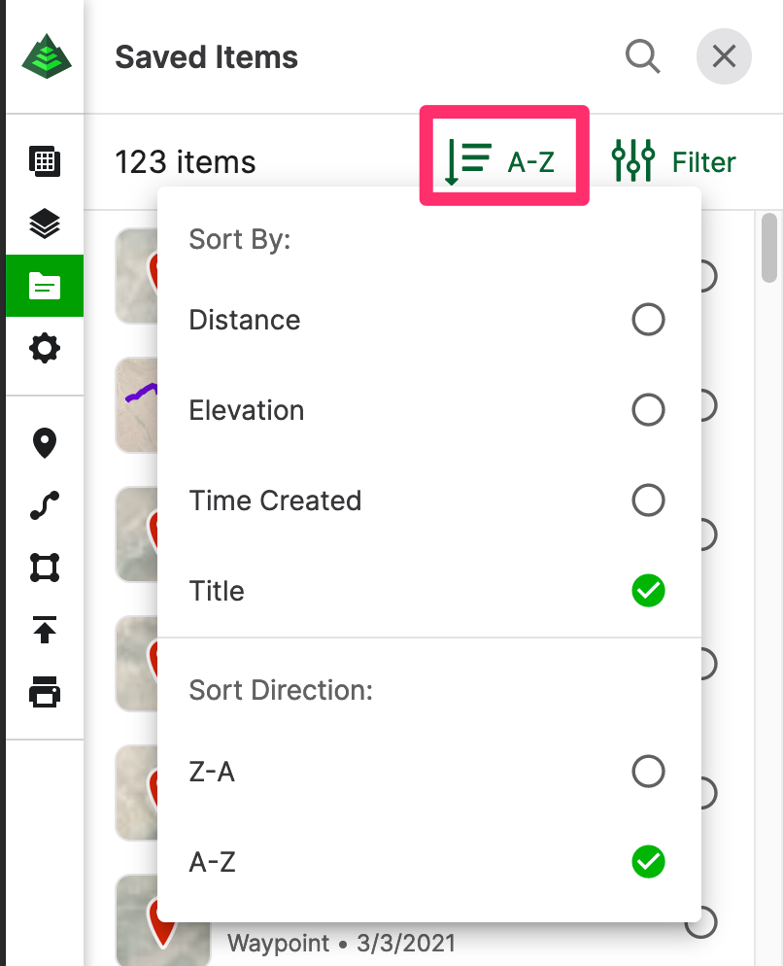
Task: Open the map grid overlay icon in sidebar
Action: click(x=45, y=161)
